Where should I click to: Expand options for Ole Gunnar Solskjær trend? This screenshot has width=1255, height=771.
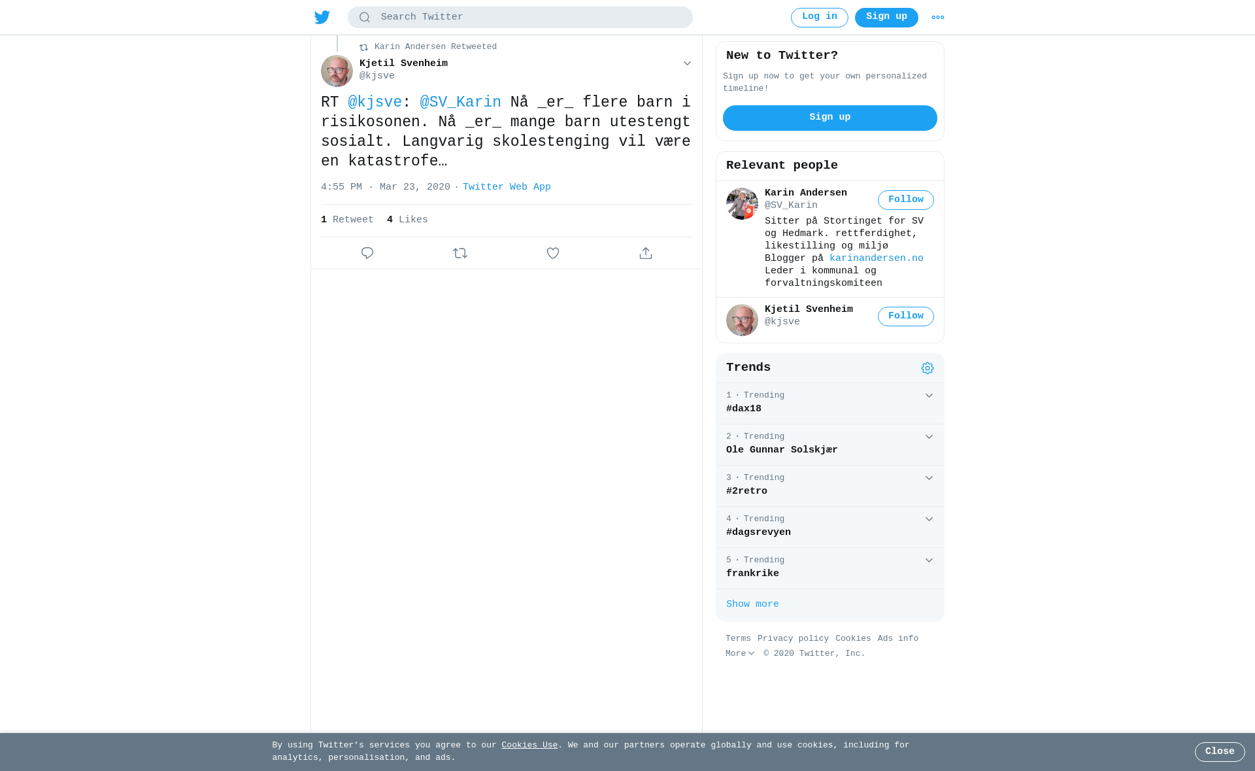[929, 437]
